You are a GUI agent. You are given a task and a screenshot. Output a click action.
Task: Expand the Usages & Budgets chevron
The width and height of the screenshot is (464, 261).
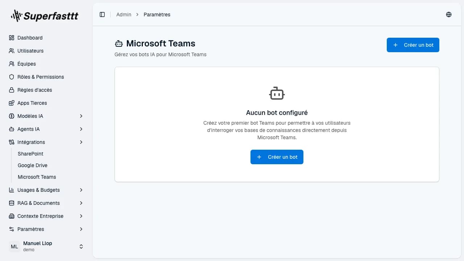tap(81, 190)
